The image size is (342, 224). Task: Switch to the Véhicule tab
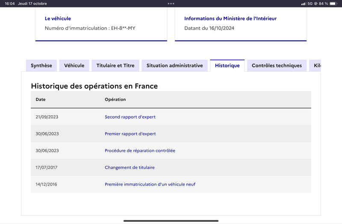point(74,66)
